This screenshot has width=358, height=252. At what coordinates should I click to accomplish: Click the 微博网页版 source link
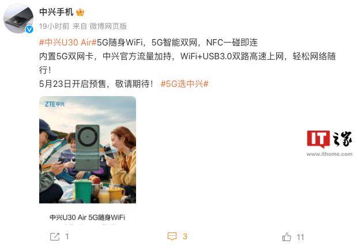[x=108, y=26]
